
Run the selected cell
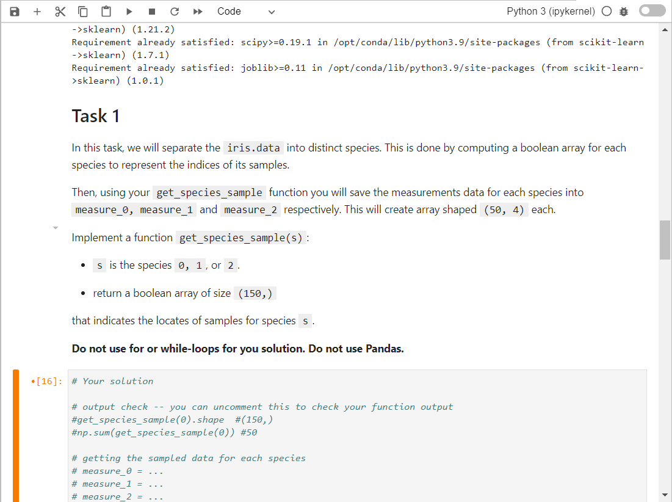point(129,12)
